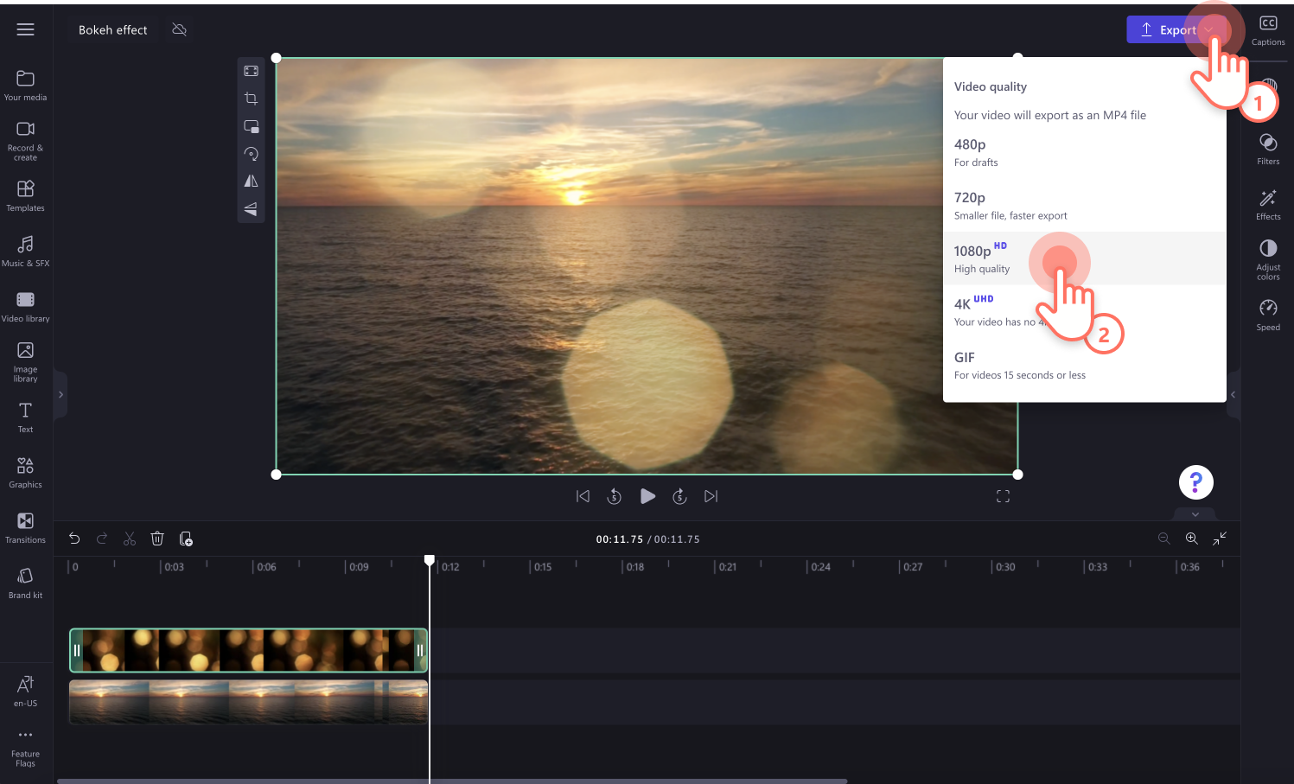The height and width of the screenshot is (784, 1294).
Task: Choose GIF export option
Action: 1085,366
